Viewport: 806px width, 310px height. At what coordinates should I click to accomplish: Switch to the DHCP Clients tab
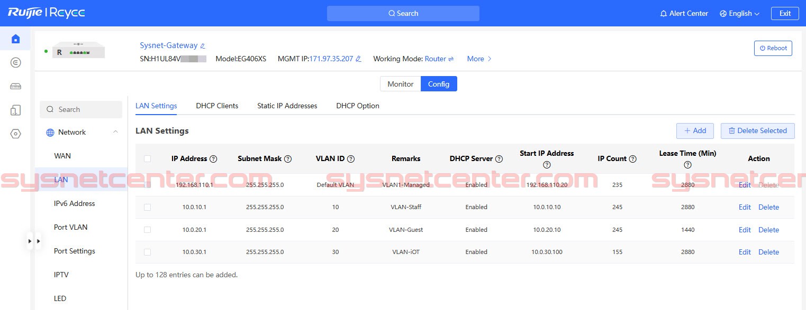click(x=217, y=106)
